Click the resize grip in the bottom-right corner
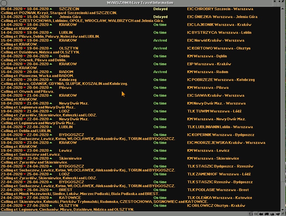Image resolution: width=286 pixels, height=216 pixels. click(284, 214)
